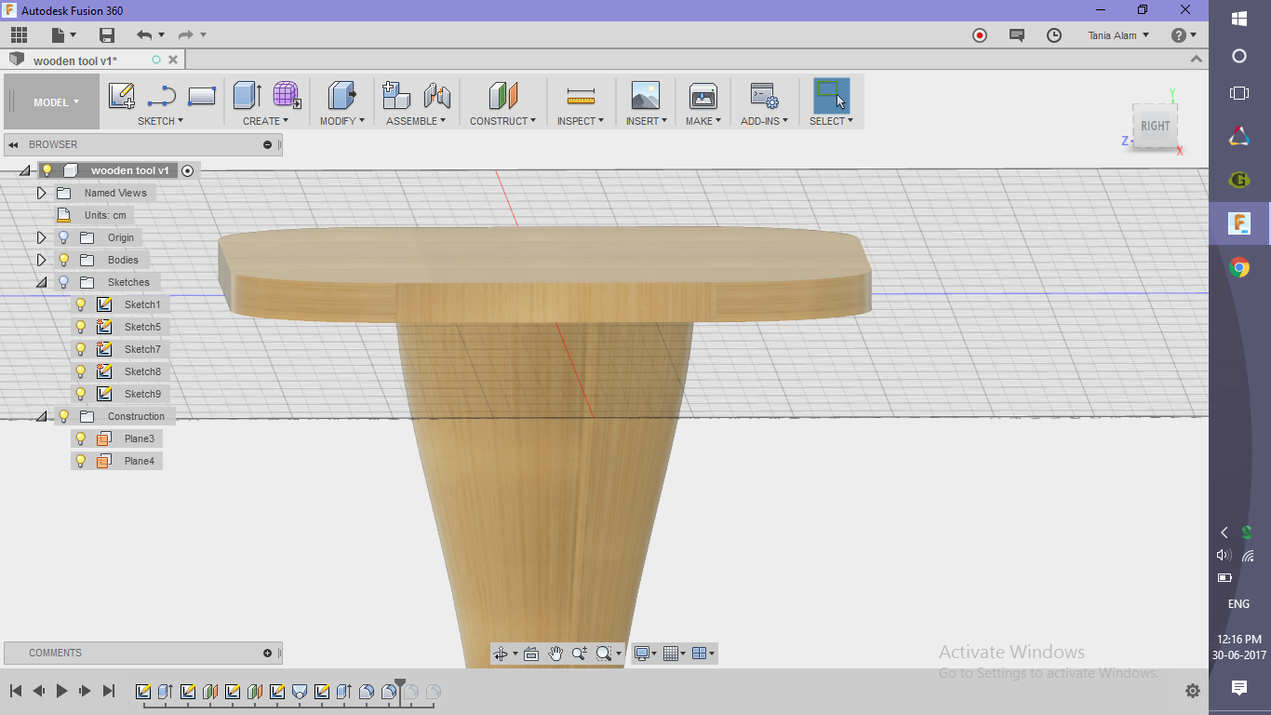
Task: Toggle the Sketch9 lightbulb
Action: tap(81, 394)
